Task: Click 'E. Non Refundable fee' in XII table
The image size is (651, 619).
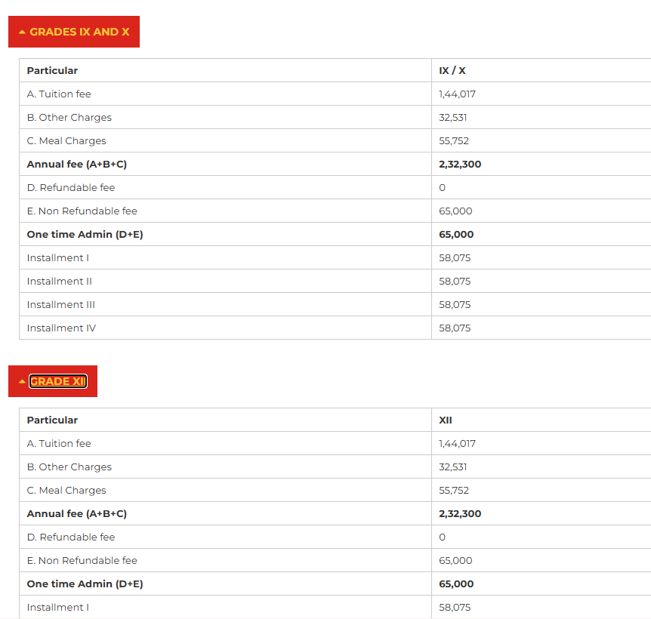Action: 82,560
